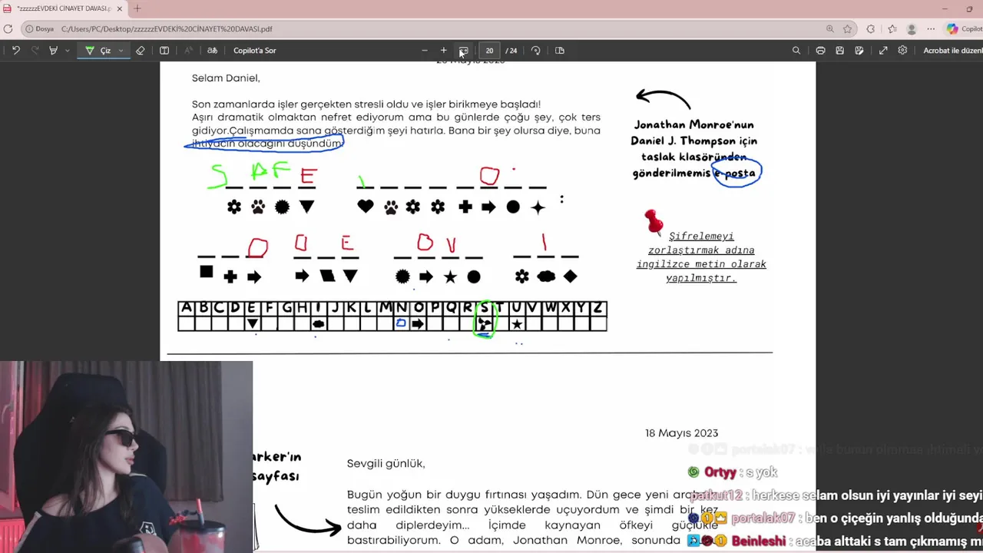Refresh the browser page

(x=8, y=29)
